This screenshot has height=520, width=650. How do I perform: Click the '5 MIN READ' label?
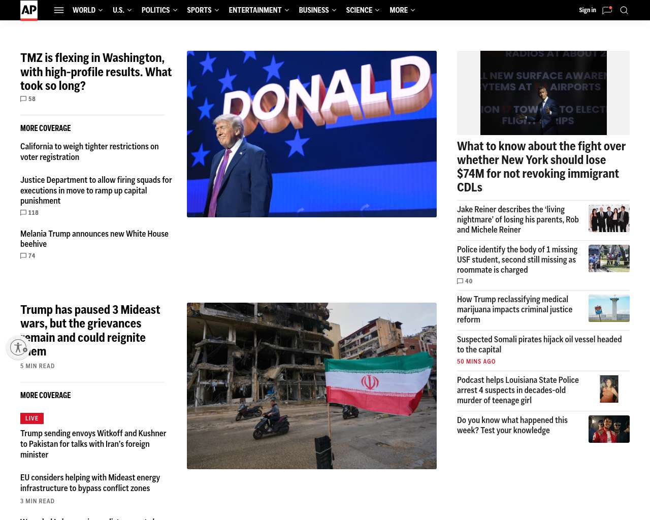coord(38,366)
